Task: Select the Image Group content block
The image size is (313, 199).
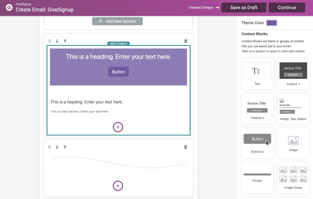Action: pos(293,178)
